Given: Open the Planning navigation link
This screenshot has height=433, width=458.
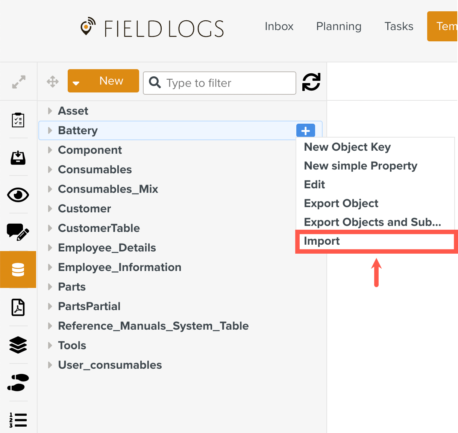Looking at the screenshot, I should pos(338,26).
